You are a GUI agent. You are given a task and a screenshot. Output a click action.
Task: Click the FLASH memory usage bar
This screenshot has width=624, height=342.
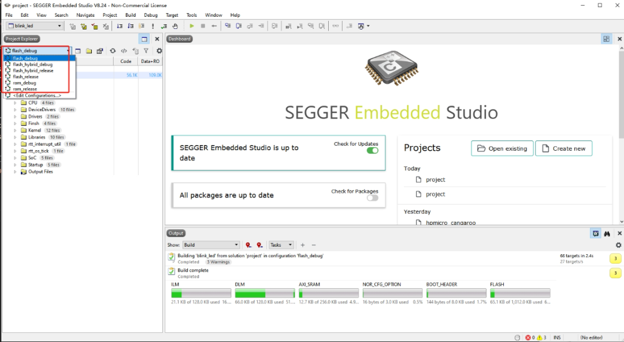[520, 294]
